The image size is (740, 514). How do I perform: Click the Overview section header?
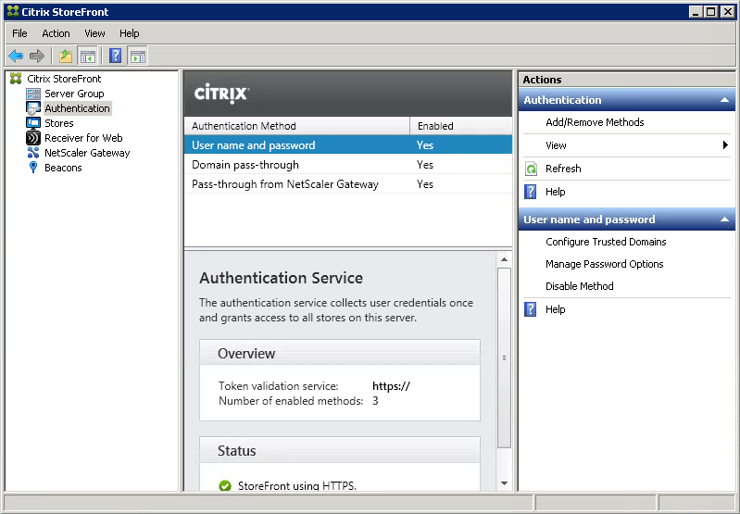(x=340, y=353)
